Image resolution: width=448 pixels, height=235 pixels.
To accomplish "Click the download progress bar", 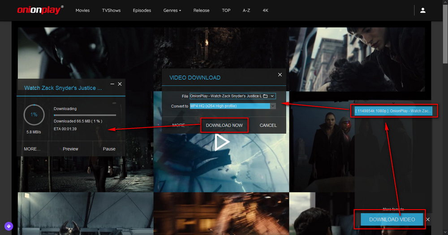I will 85,115.
